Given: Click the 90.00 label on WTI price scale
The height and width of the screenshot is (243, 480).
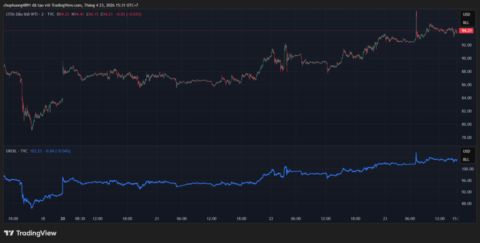Looking at the screenshot, I should [x=466, y=58].
